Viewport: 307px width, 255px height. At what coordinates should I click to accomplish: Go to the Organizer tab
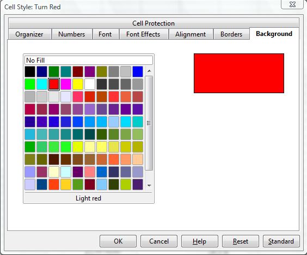(29, 34)
